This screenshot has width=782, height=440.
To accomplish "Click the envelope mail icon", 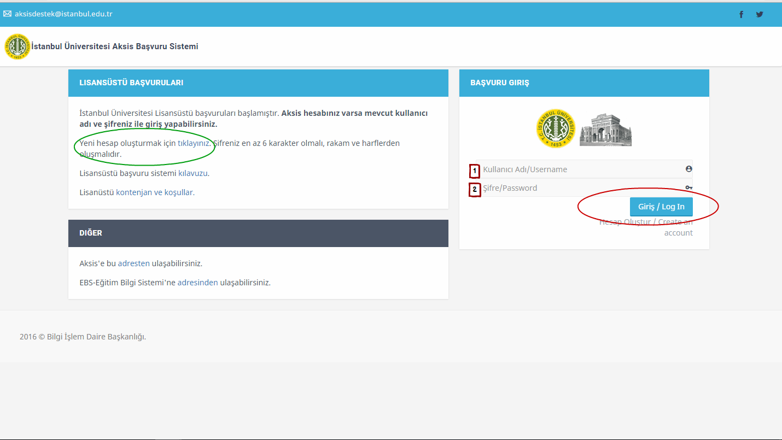I will [x=7, y=14].
